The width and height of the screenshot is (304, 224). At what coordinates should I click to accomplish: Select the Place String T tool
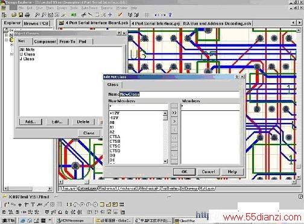pyautogui.click(x=33, y=204)
